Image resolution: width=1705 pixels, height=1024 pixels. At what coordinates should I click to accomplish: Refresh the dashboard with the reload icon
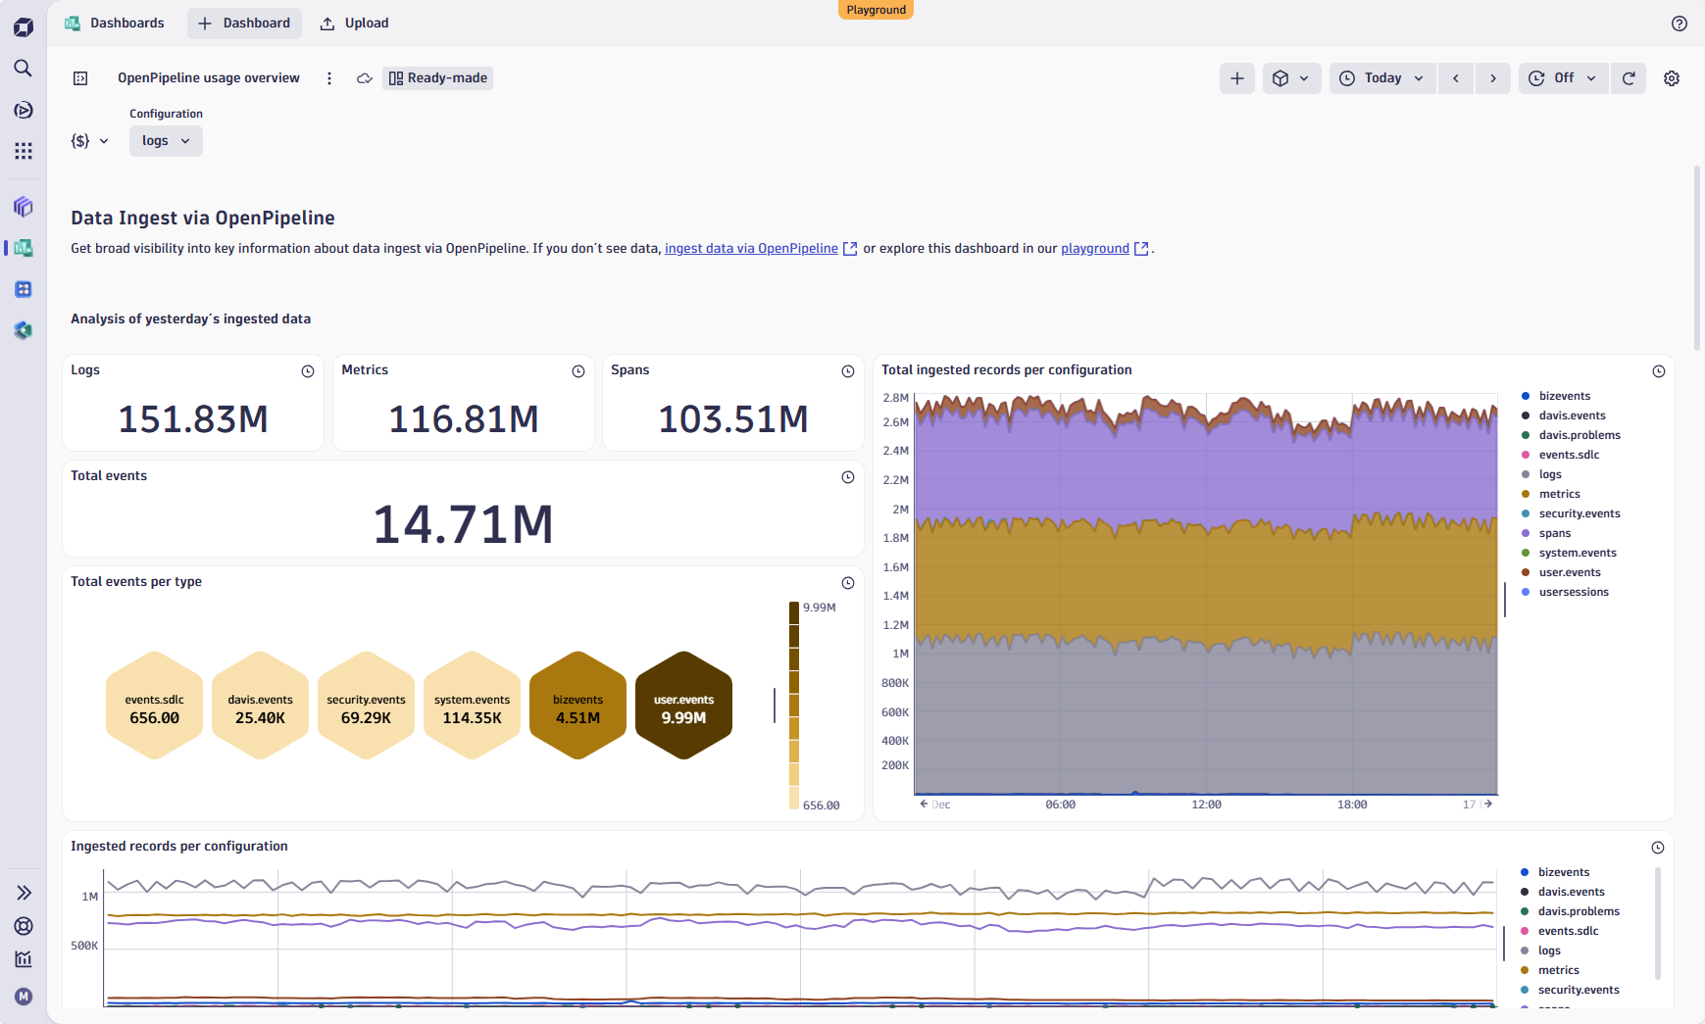tap(1629, 77)
